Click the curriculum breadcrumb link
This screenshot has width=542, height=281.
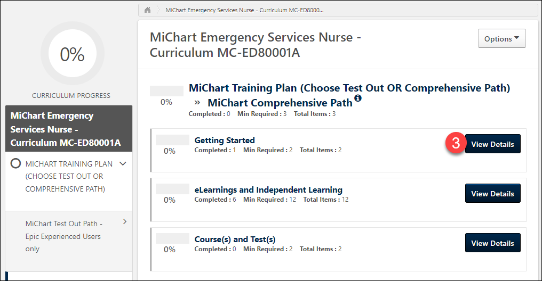244,10
